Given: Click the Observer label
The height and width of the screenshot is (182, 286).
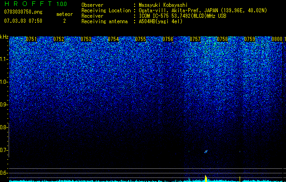Looking at the screenshot, I should [x=92, y=5].
